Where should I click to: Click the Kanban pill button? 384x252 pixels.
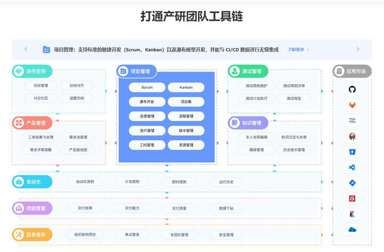[x=186, y=87]
